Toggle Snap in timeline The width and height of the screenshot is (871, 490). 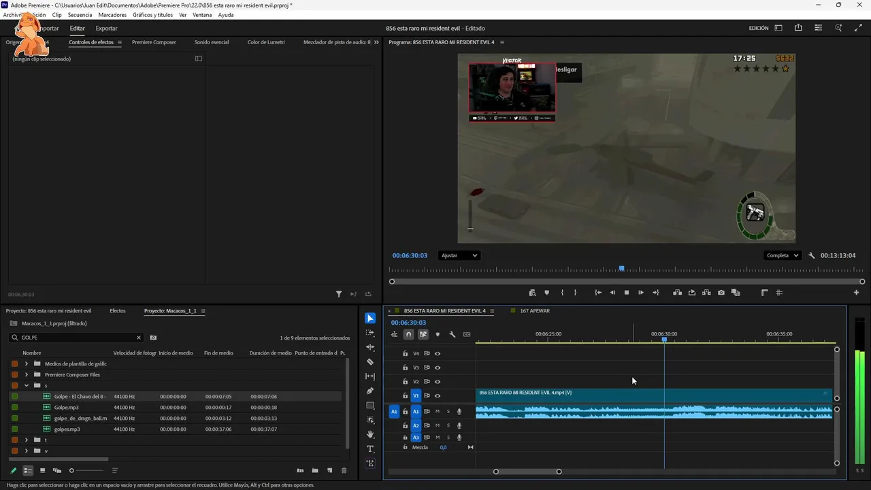tap(408, 334)
